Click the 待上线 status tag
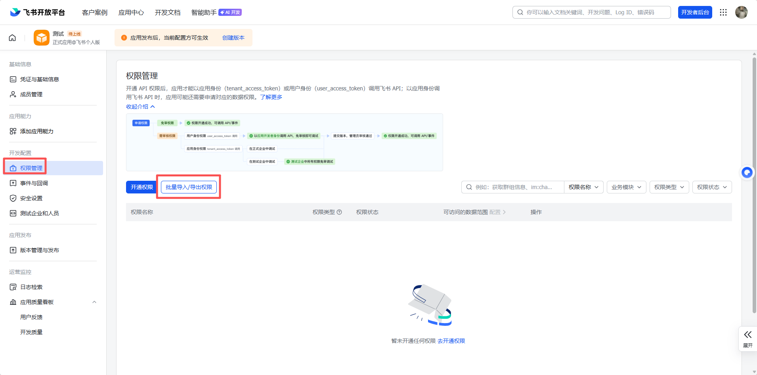Image resolution: width=757 pixels, height=375 pixels. pos(75,34)
